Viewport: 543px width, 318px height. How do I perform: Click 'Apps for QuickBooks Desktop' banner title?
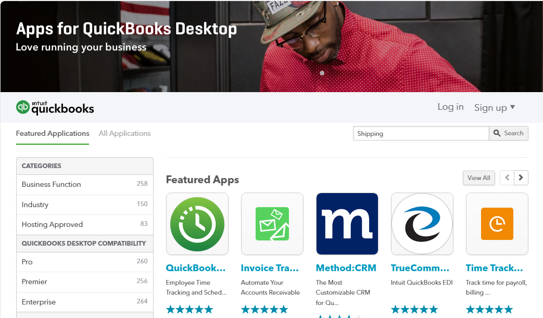point(127,29)
